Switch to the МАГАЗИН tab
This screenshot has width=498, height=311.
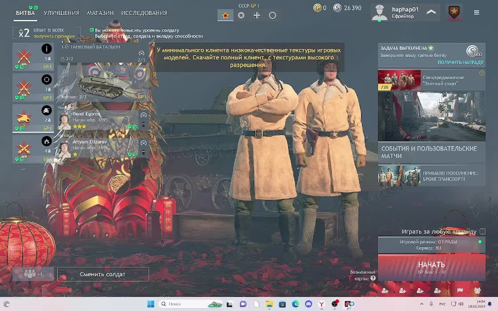coord(100,13)
